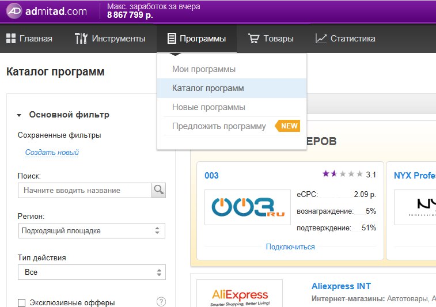
Task: Click the NYX Professional logo image
Action: [x=416, y=207]
